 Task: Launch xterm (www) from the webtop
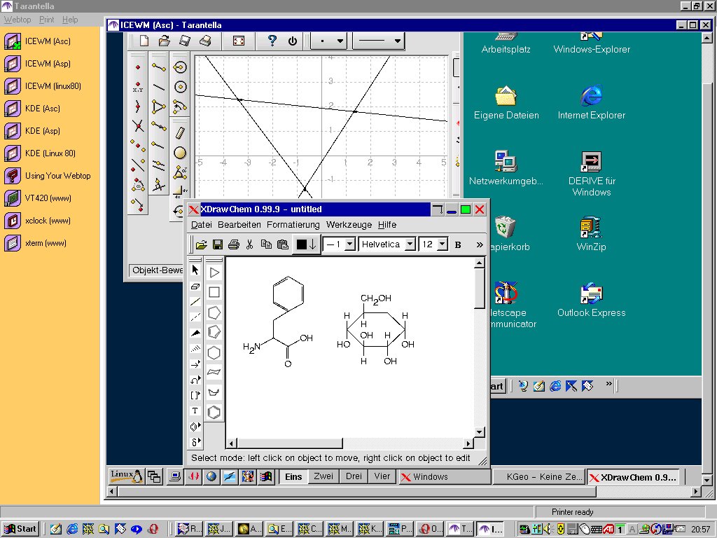click(36, 243)
